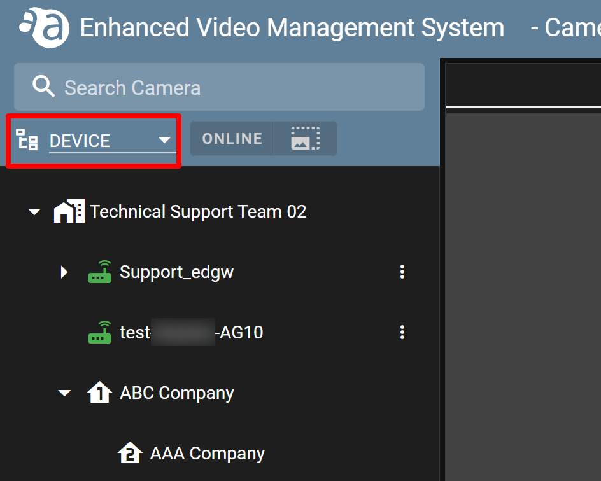This screenshot has height=481, width=601.
Task: Click the Support_edgw green gateway icon
Action: click(x=100, y=272)
